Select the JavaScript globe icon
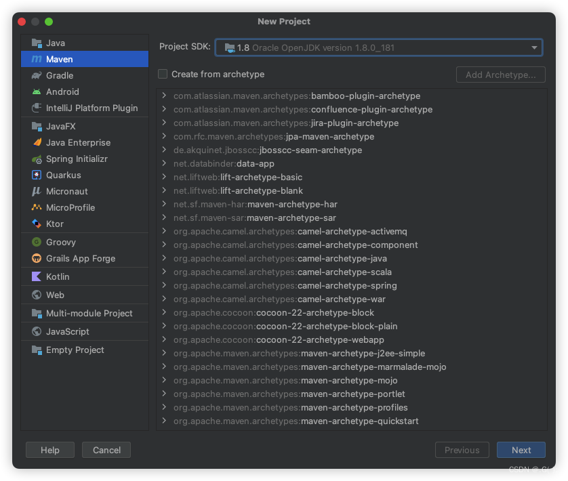The width and height of the screenshot is (568, 481). click(x=37, y=331)
